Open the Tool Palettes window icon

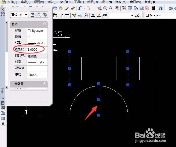click(136, 8)
